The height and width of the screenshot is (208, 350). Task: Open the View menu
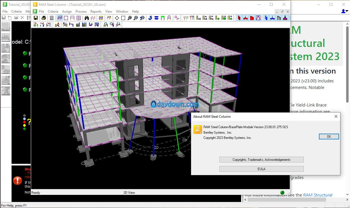[109, 12]
